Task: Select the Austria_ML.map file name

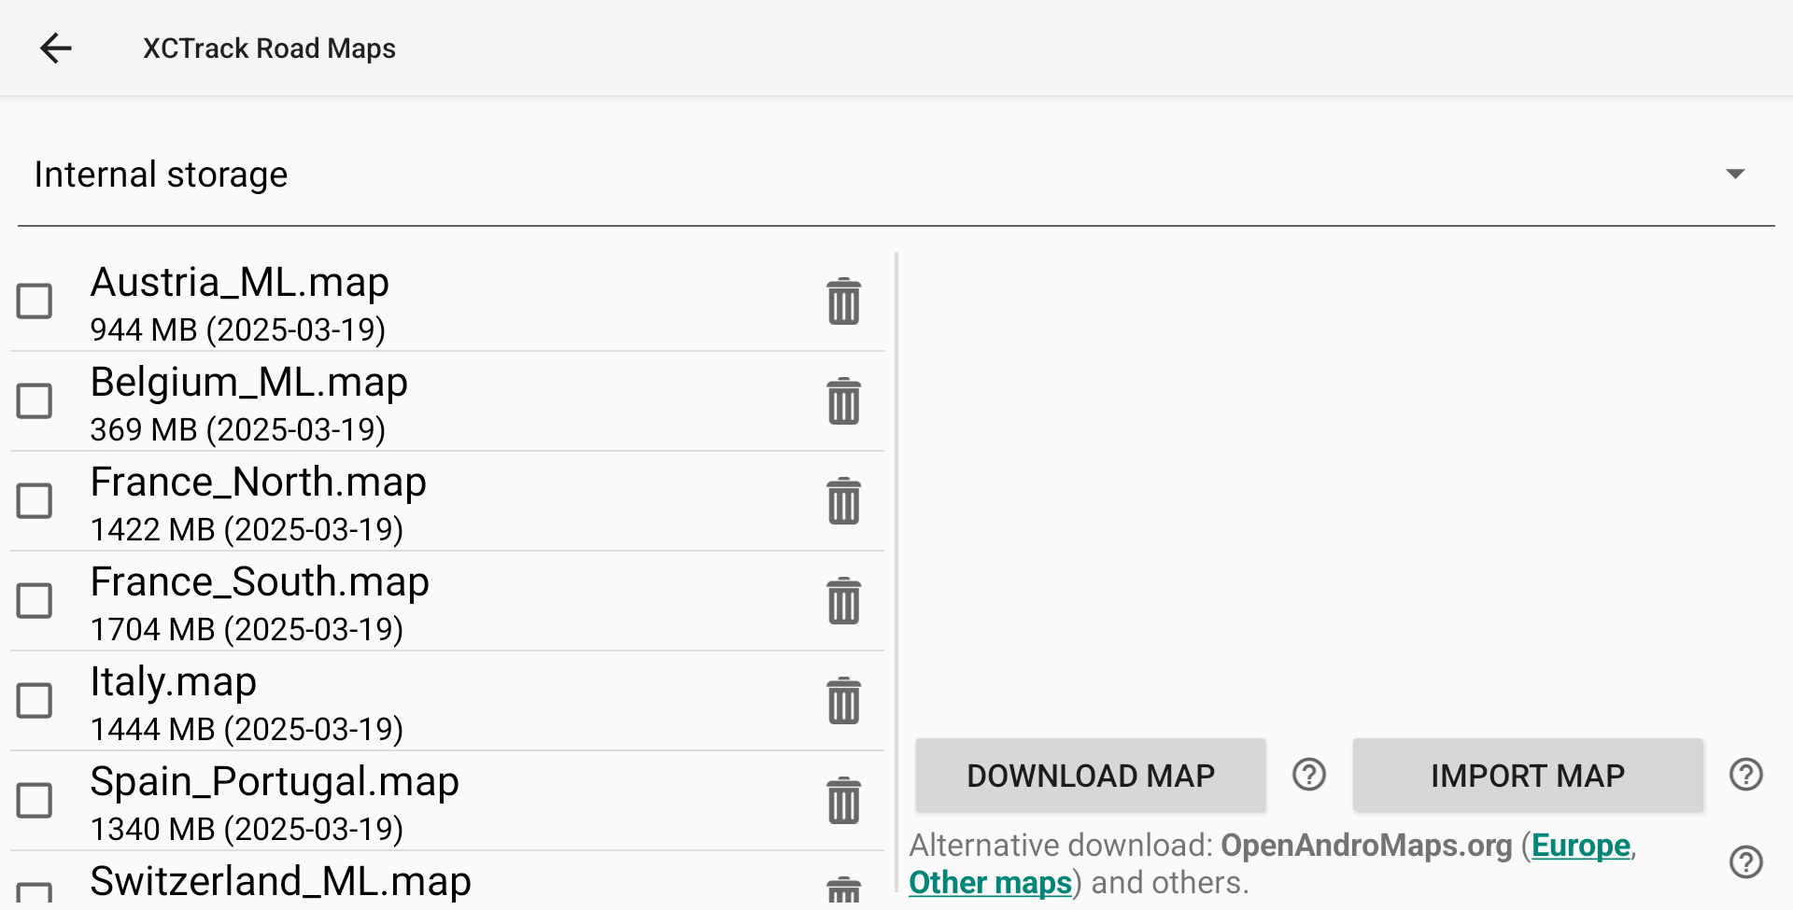Action: (x=240, y=282)
